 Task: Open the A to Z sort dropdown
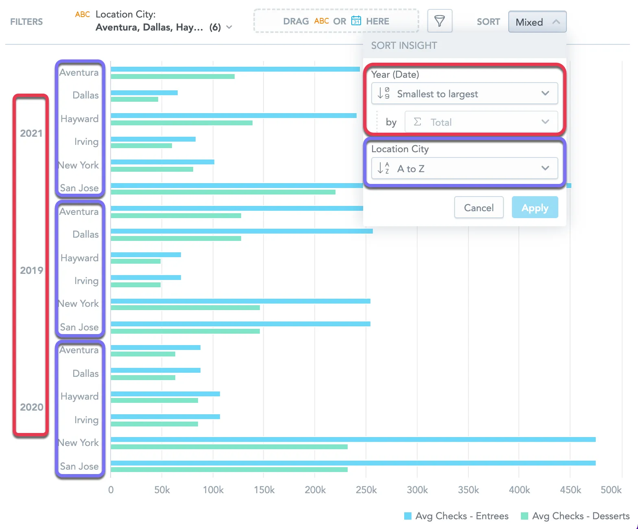click(x=464, y=168)
